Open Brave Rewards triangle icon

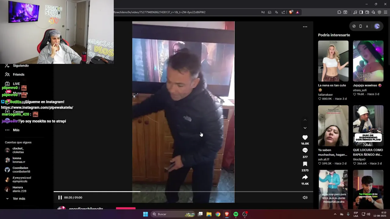pyautogui.click(x=297, y=12)
